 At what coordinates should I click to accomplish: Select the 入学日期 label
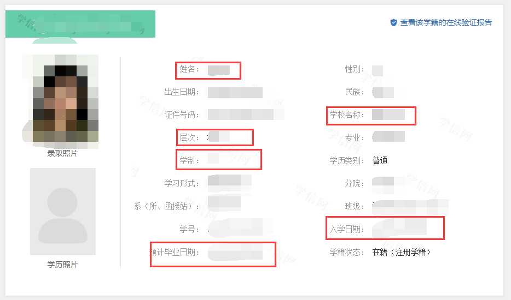[x=347, y=229]
